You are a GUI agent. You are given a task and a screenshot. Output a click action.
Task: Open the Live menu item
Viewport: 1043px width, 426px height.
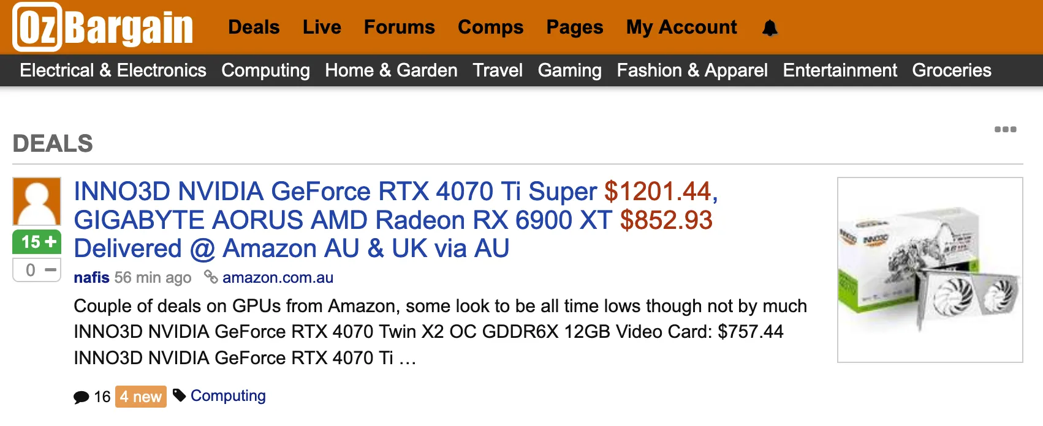pyautogui.click(x=322, y=28)
